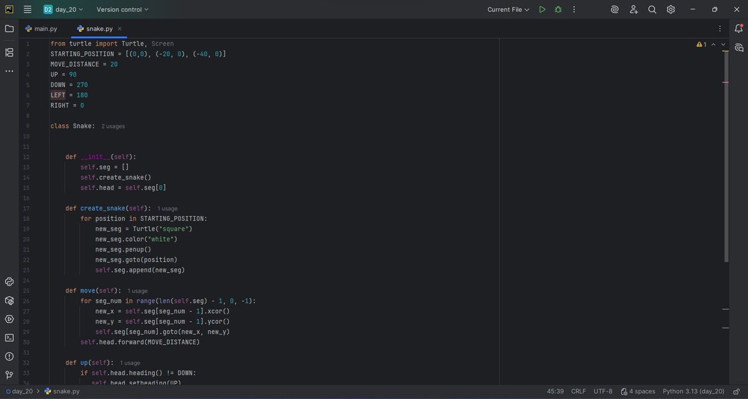Click the PyCharm logo icon
The height and width of the screenshot is (399, 748).
[x=9, y=9]
